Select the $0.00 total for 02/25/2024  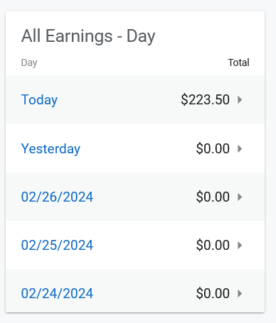pos(213,246)
